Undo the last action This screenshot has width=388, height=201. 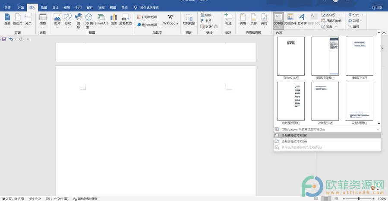(x=11, y=39)
